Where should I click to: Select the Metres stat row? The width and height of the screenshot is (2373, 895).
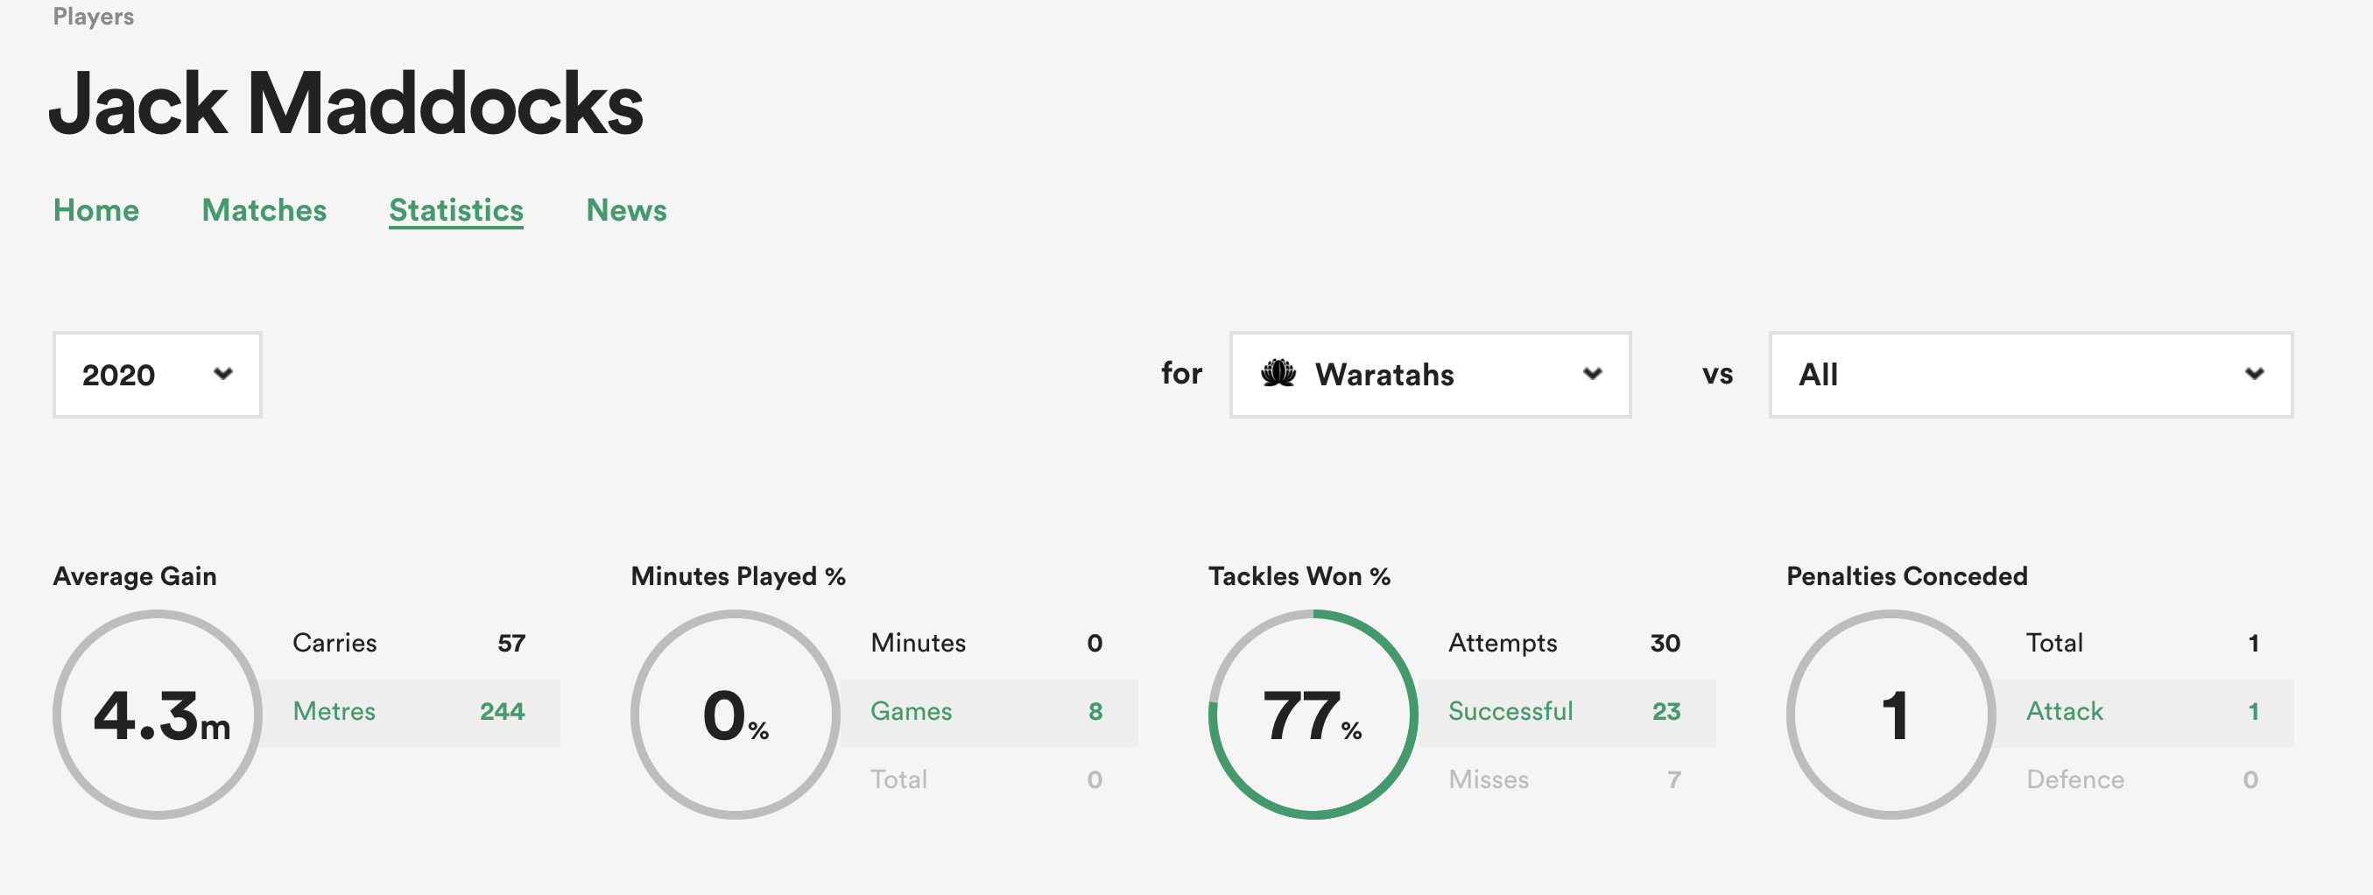tap(408, 713)
